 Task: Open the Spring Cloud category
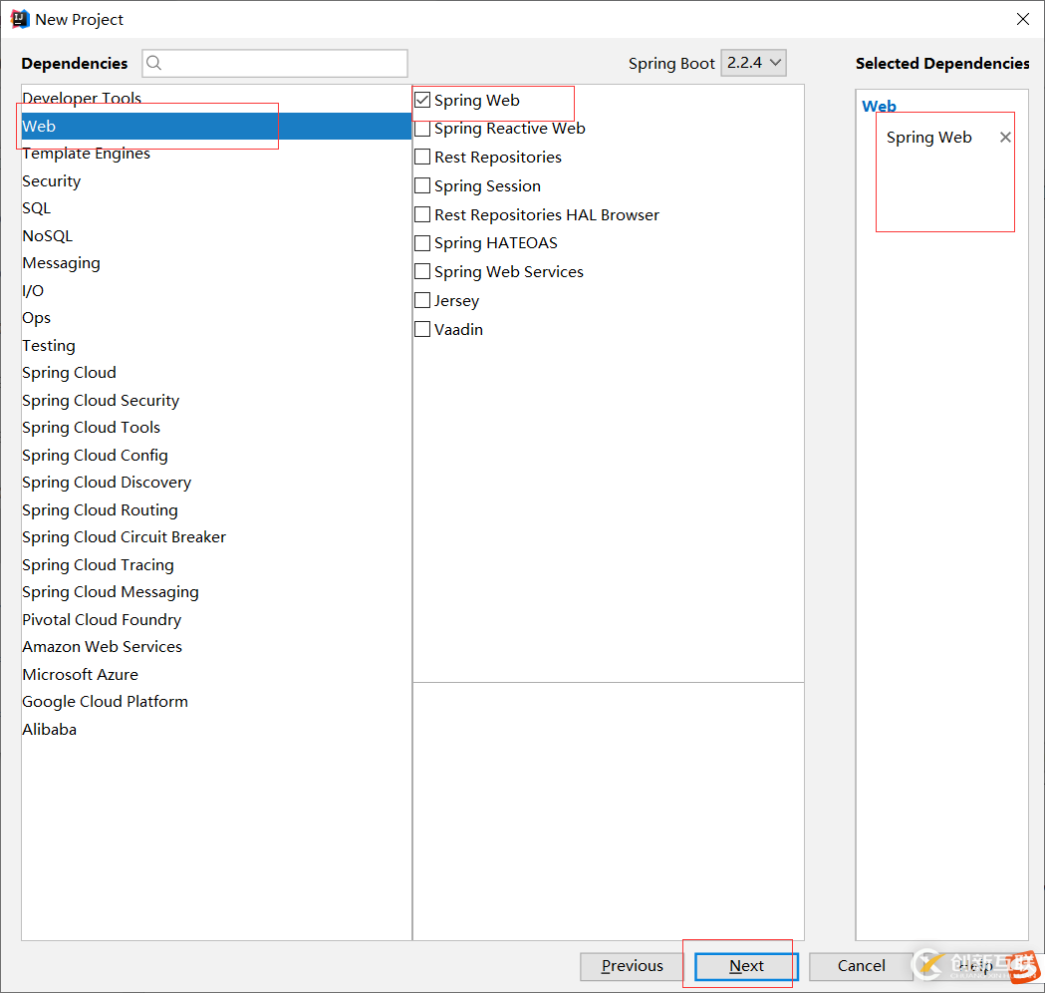pos(216,372)
